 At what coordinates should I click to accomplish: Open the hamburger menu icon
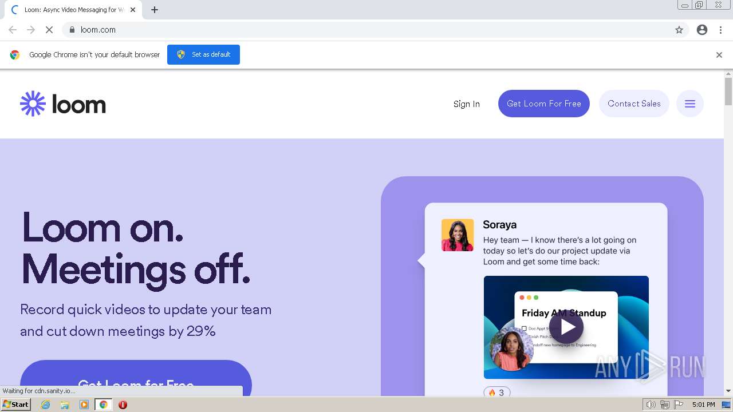(690, 104)
